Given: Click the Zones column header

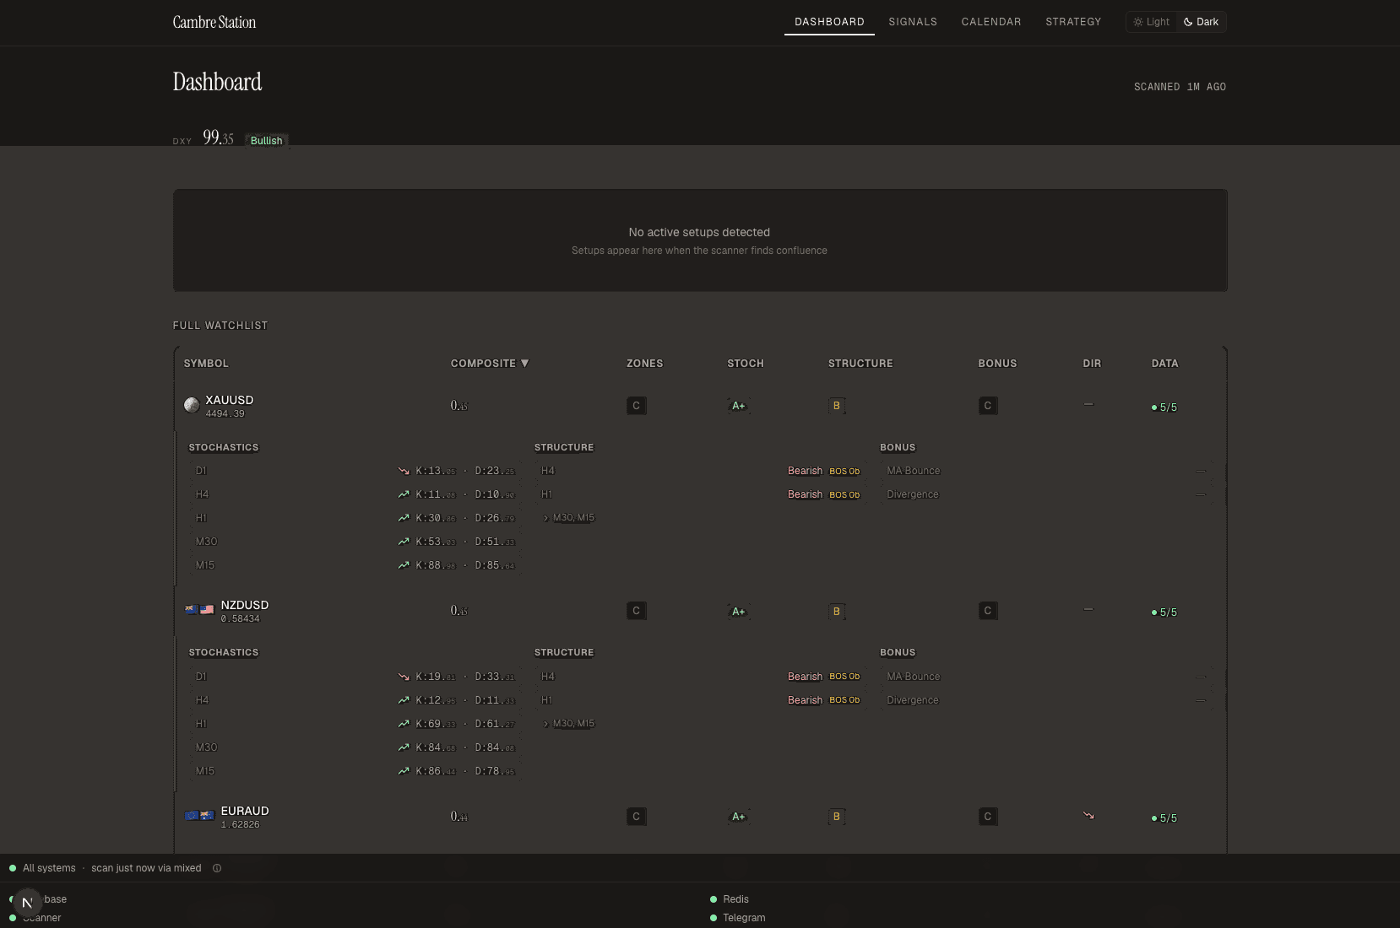Looking at the screenshot, I should click(x=644, y=364).
